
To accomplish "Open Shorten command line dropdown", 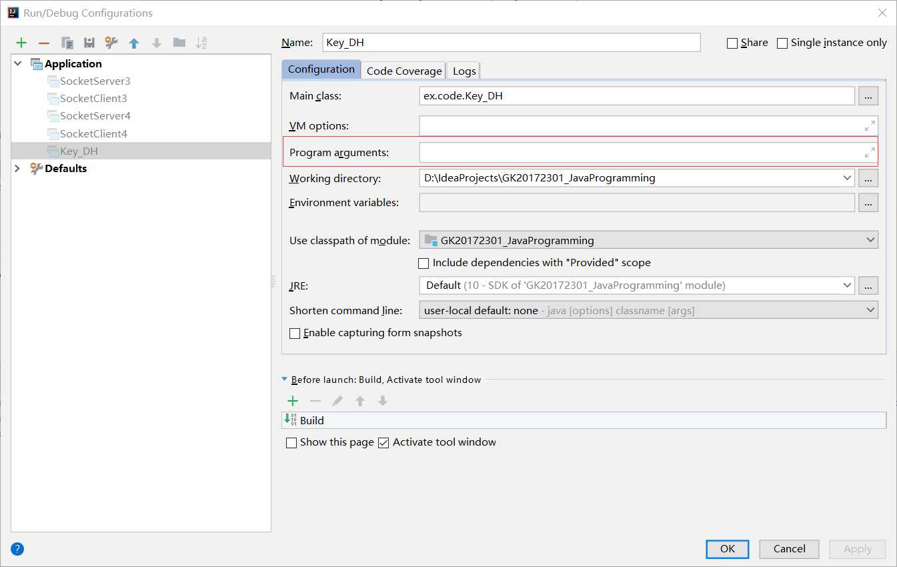I will coord(870,310).
